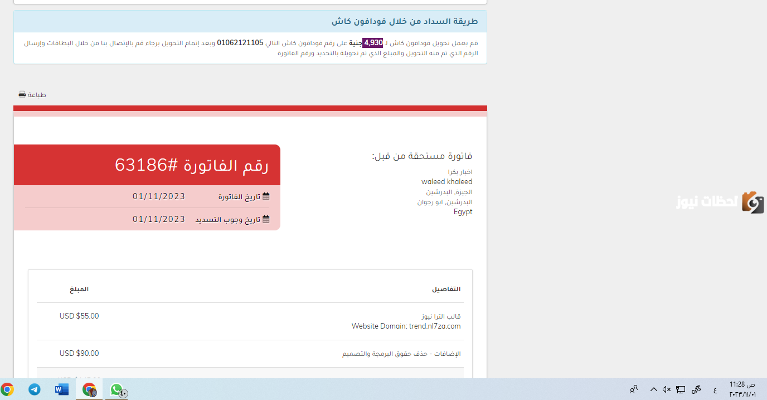
Task: Click the invoice number #63186 banner
Action: point(147,165)
